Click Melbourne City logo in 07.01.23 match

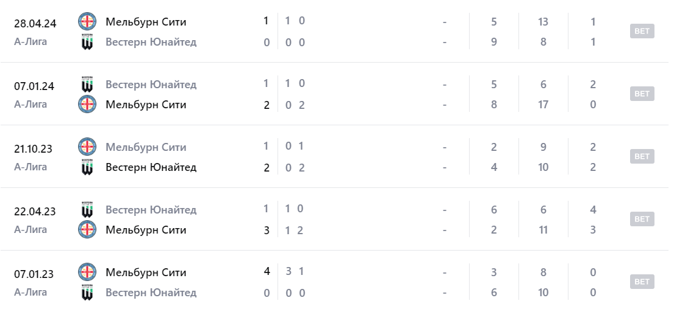tap(87, 273)
